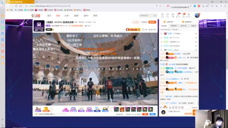Open 直播回看 link above chat
228x128 pixels.
pyautogui.click(x=187, y=22)
